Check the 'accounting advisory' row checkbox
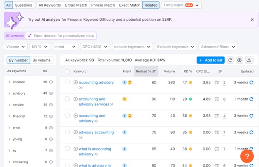The width and height of the screenshot is (259, 167). (67, 82)
